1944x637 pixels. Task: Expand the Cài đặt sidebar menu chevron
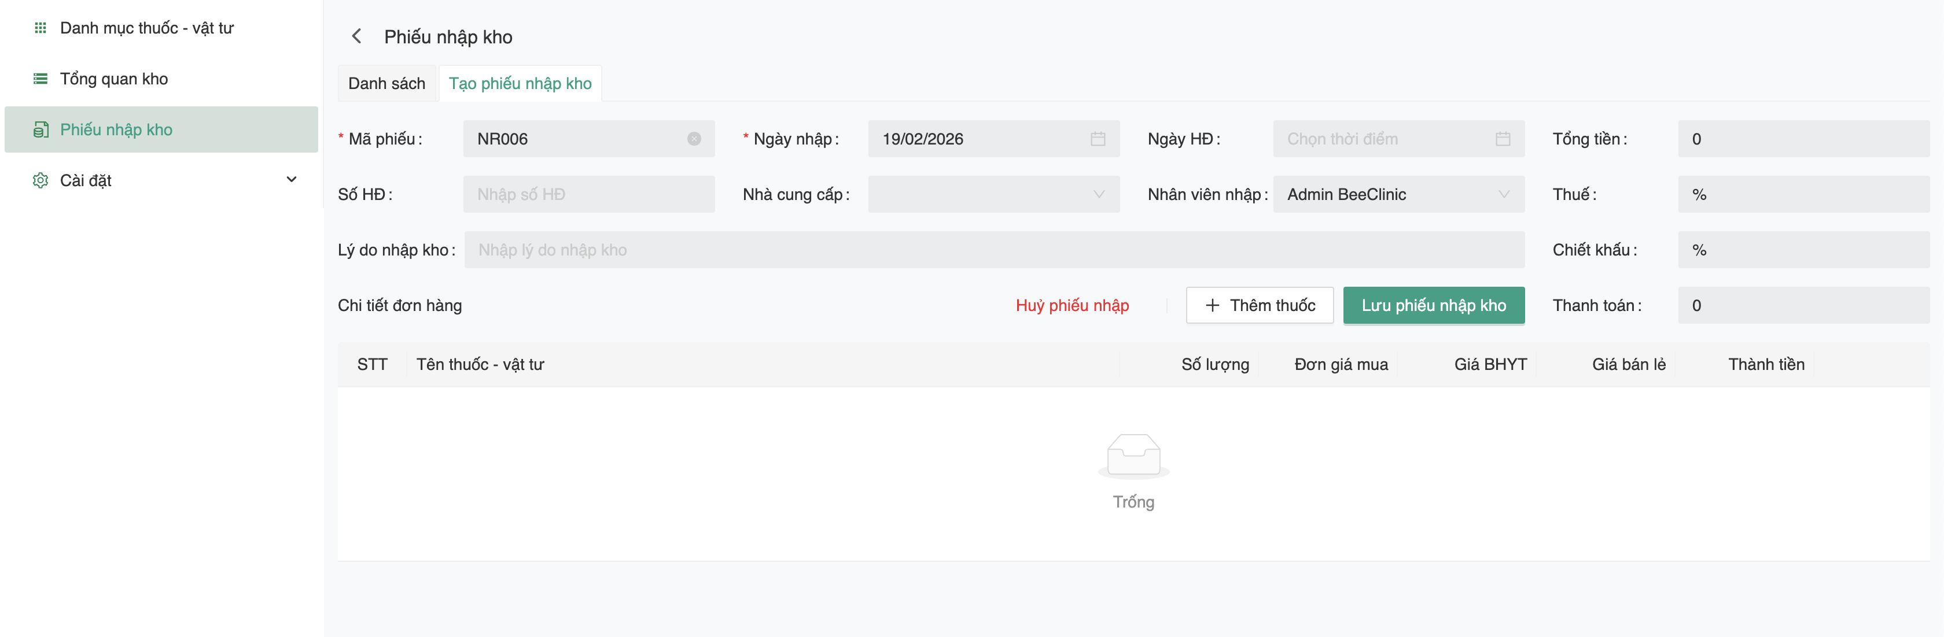click(291, 179)
